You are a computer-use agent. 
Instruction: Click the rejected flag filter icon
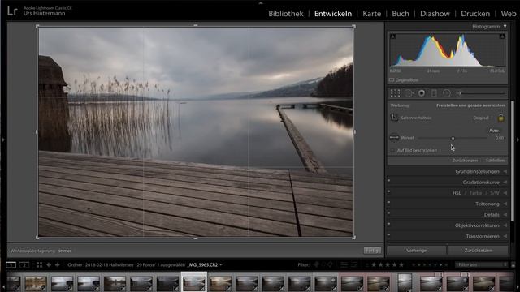click(x=329, y=265)
